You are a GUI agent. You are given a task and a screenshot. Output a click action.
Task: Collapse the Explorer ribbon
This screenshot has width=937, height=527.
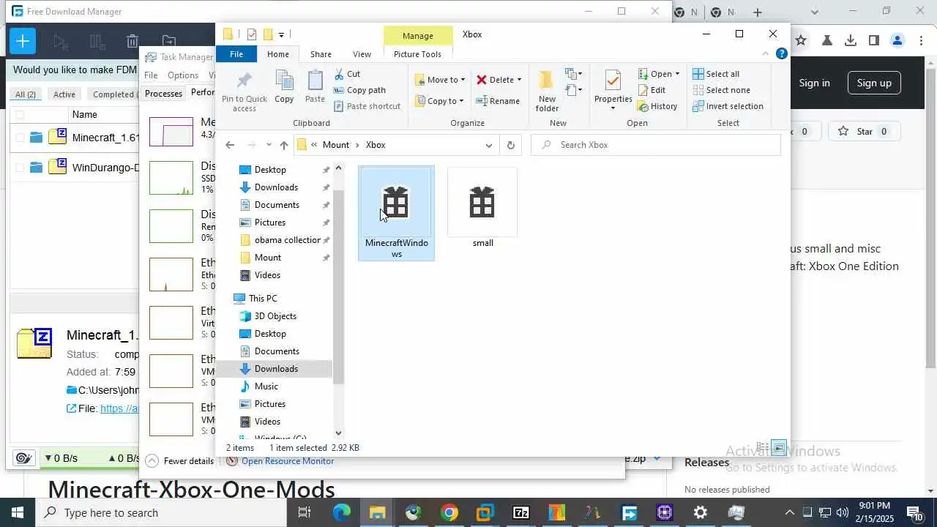tap(766, 53)
